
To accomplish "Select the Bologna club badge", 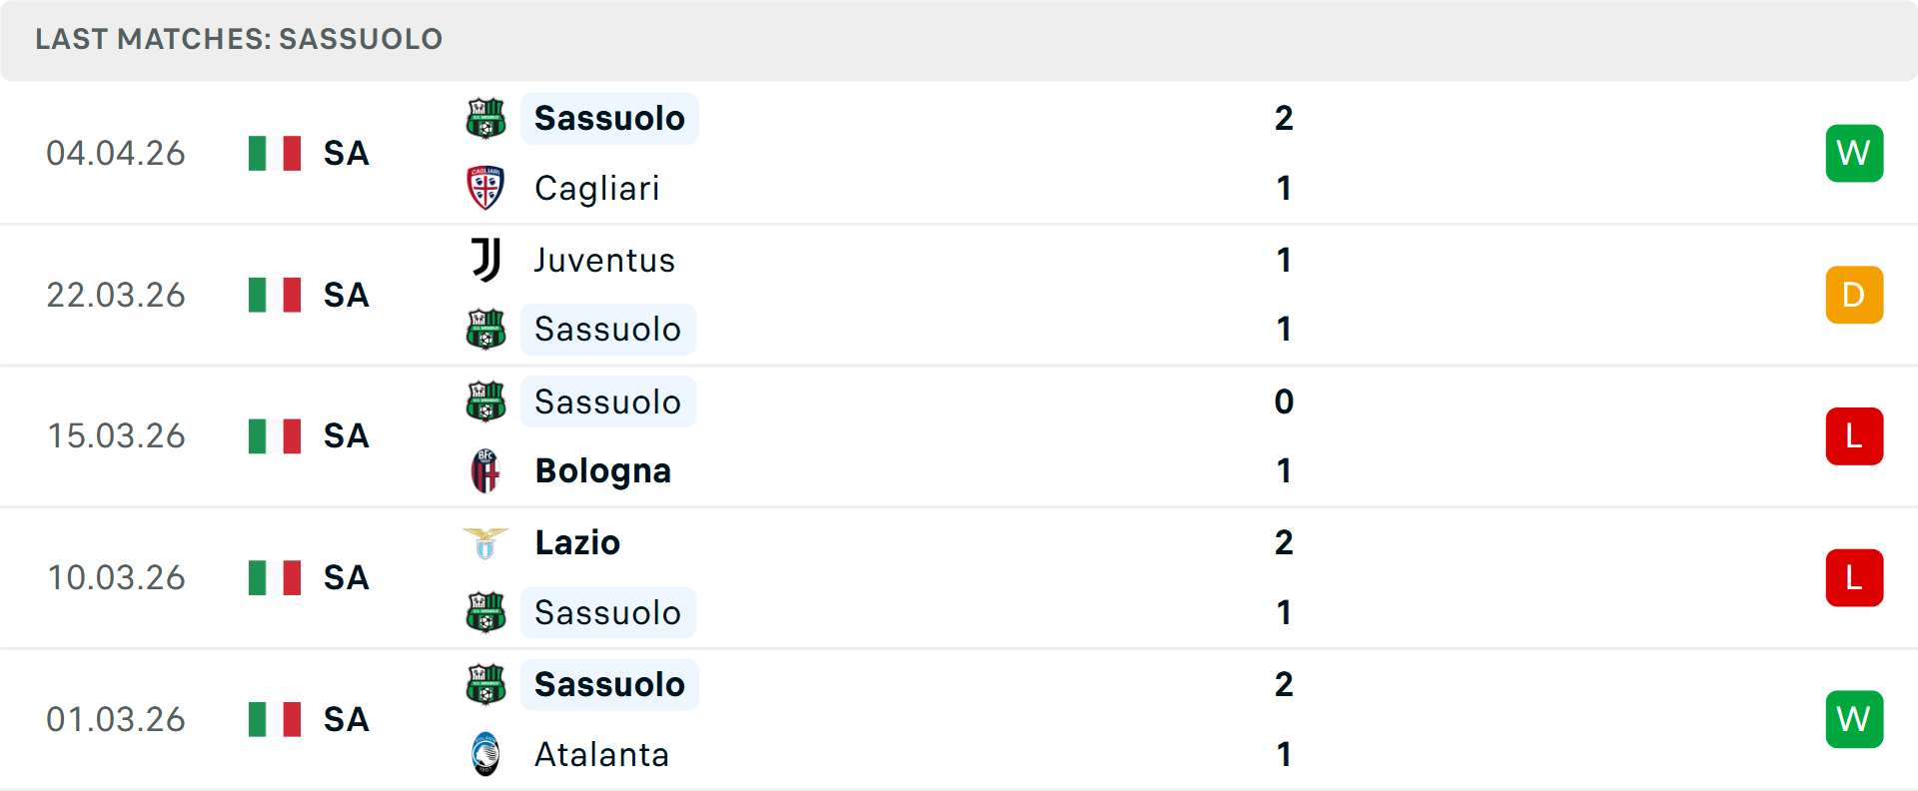I will [485, 470].
